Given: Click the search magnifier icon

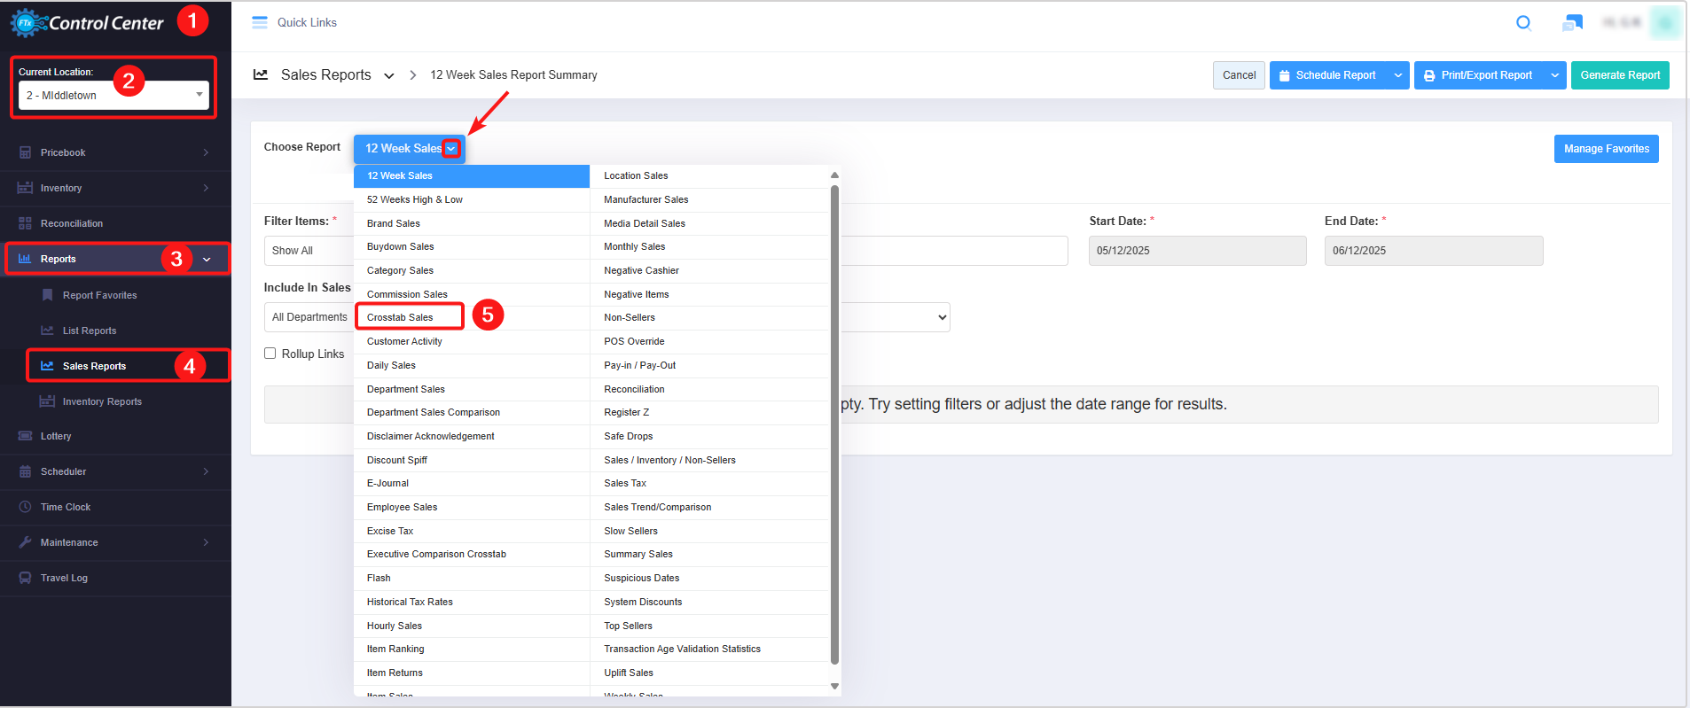Looking at the screenshot, I should (x=1523, y=23).
